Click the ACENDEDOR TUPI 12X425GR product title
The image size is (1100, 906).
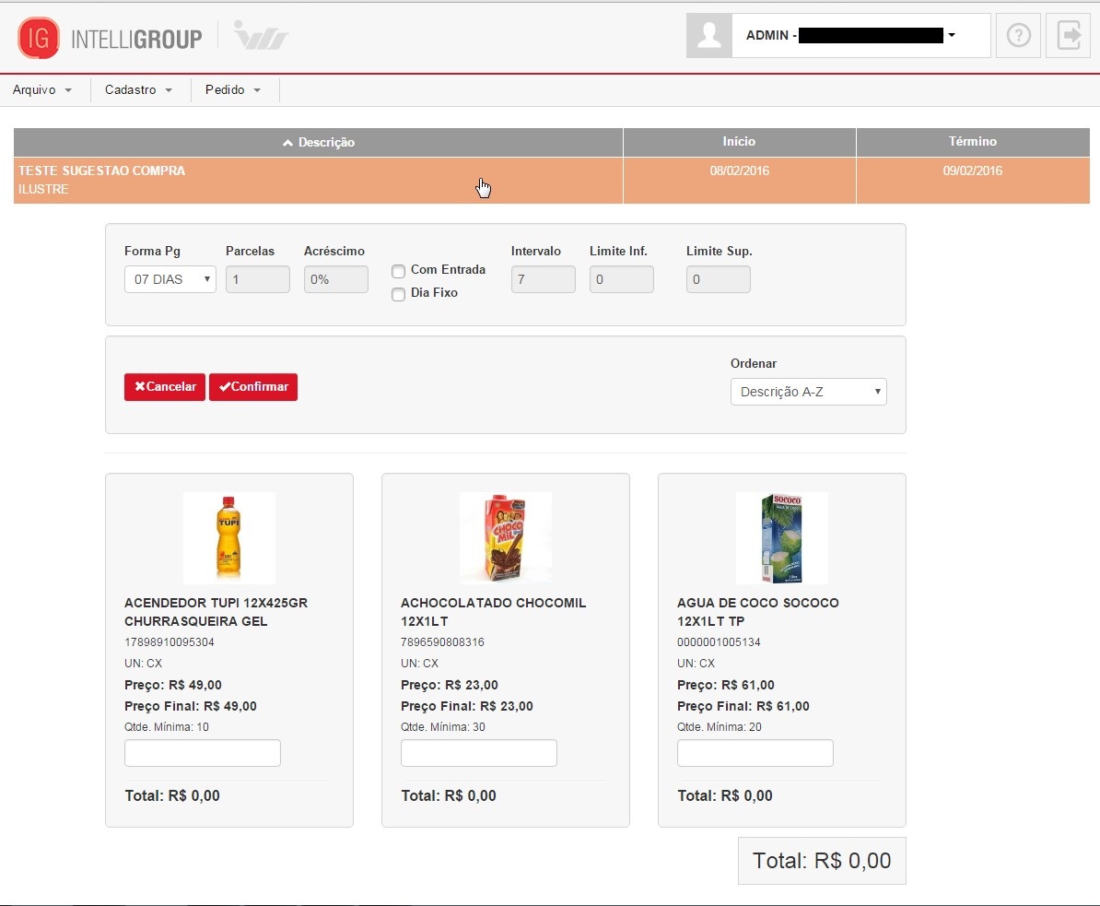pyautogui.click(x=216, y=612)
